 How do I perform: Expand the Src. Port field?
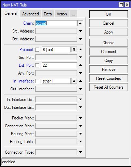[x=80, y=57]
